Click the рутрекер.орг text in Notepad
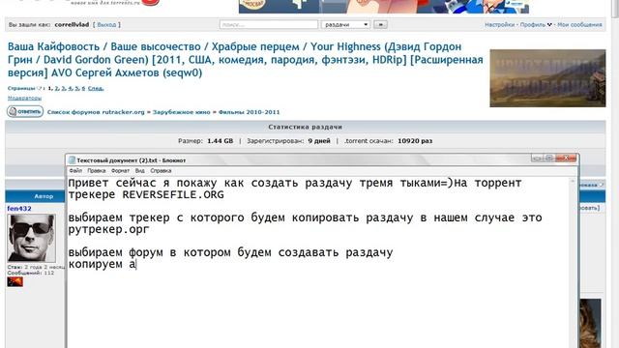 pyautogui.click(x=109, y=229)
